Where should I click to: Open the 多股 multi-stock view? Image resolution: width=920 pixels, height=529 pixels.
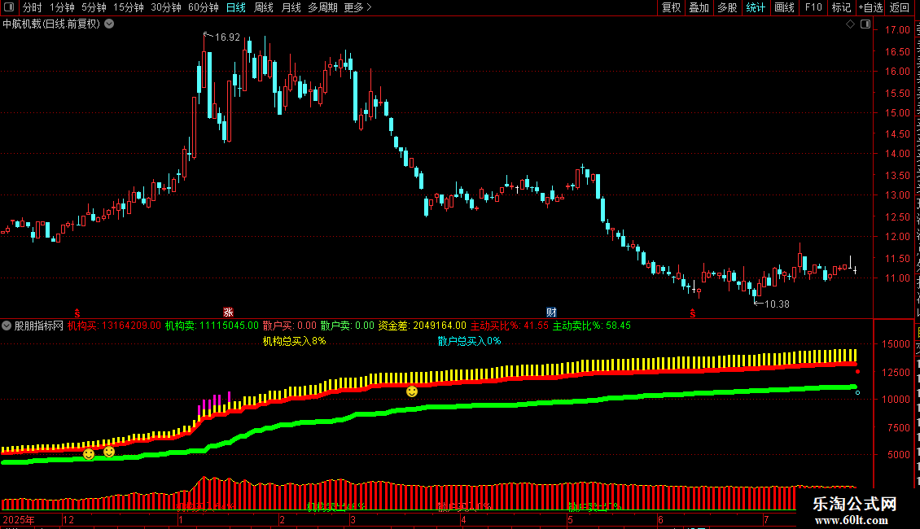tap(727, 7)
